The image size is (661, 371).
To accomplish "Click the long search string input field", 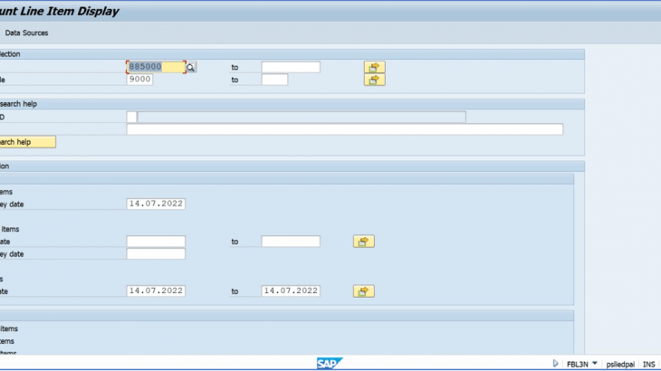I will click(x=344, y=129).
